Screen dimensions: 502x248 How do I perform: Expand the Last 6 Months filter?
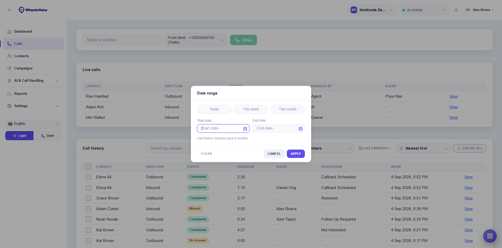coord(374,148)
